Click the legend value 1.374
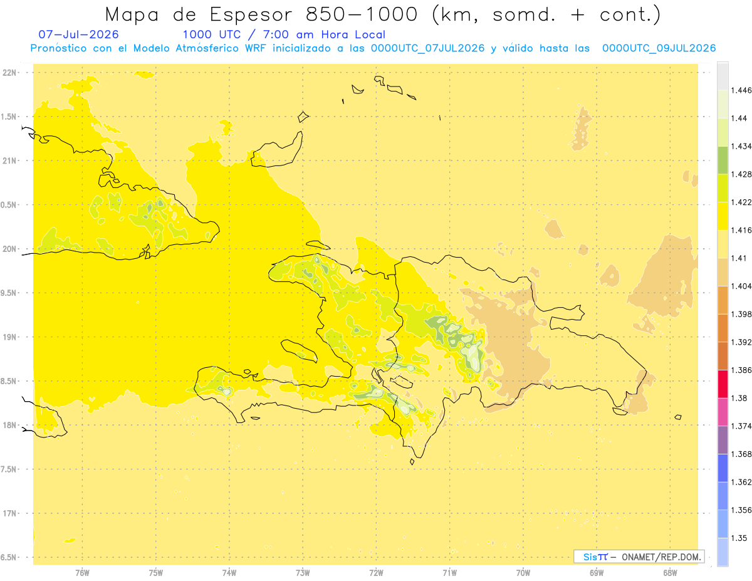This screenshot has width=752, height=581. tap(741, 426)
